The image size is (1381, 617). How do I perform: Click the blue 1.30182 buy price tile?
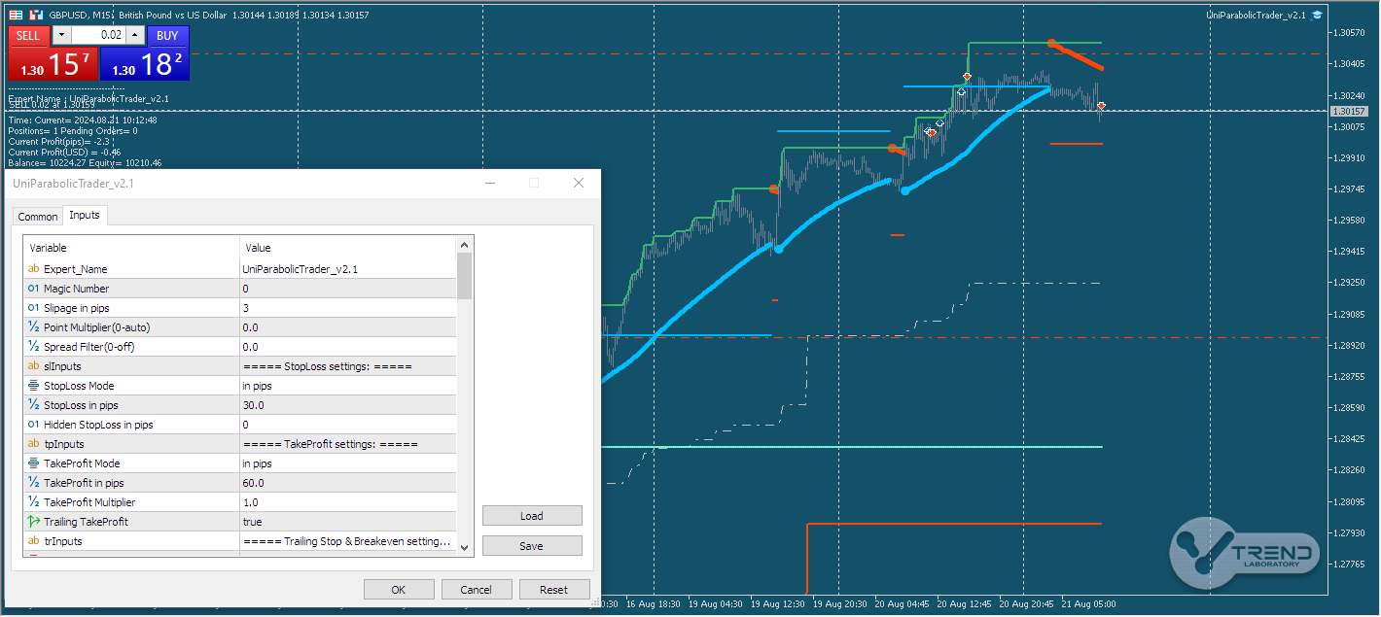coord(144,64)
